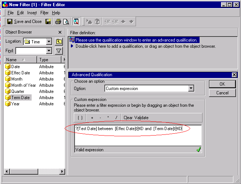Open the Filter menu
241x184 pixels.
pyautogui.click(x=44, y=13)
